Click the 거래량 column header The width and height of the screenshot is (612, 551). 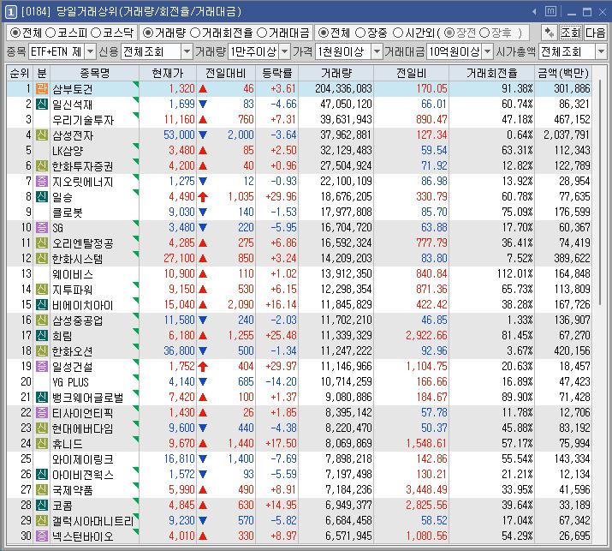click(336, 73)
